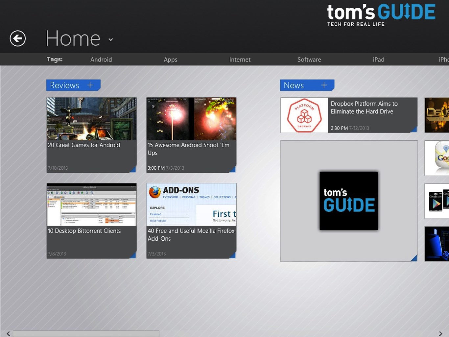Click the large Tom's Guide logo tile
The height and width of the screenshot is (337, 449).
click(349, 201)
